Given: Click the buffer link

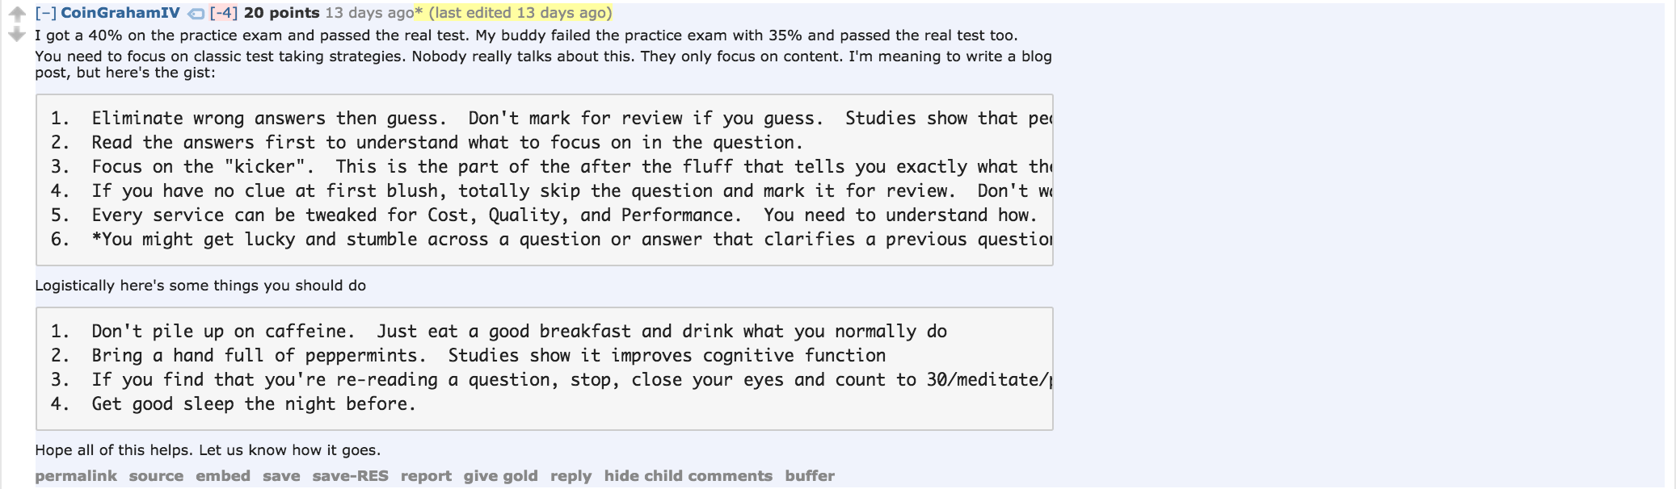Looking at the screenshot, I should click(x=810, y=476).
